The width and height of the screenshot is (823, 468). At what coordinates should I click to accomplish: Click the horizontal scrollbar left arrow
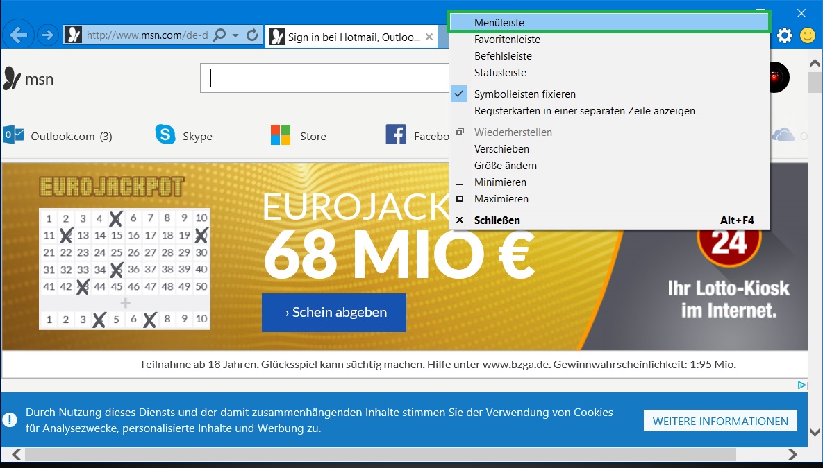pos(16,454)
